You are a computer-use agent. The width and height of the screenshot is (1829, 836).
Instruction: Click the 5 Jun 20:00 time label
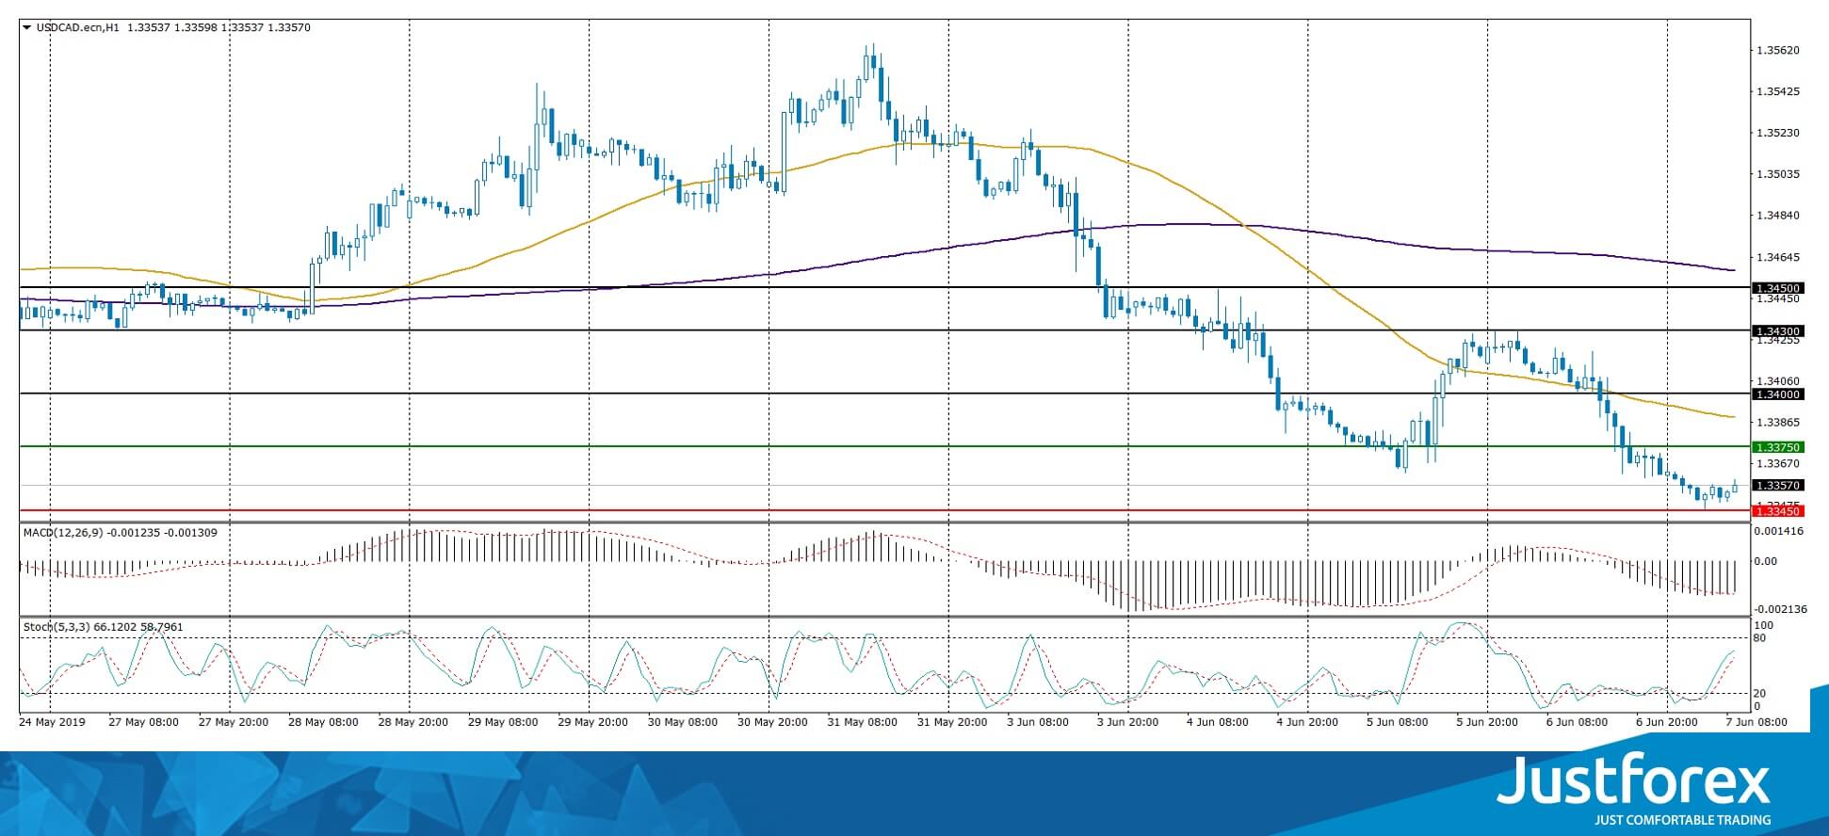[1487, 722]
